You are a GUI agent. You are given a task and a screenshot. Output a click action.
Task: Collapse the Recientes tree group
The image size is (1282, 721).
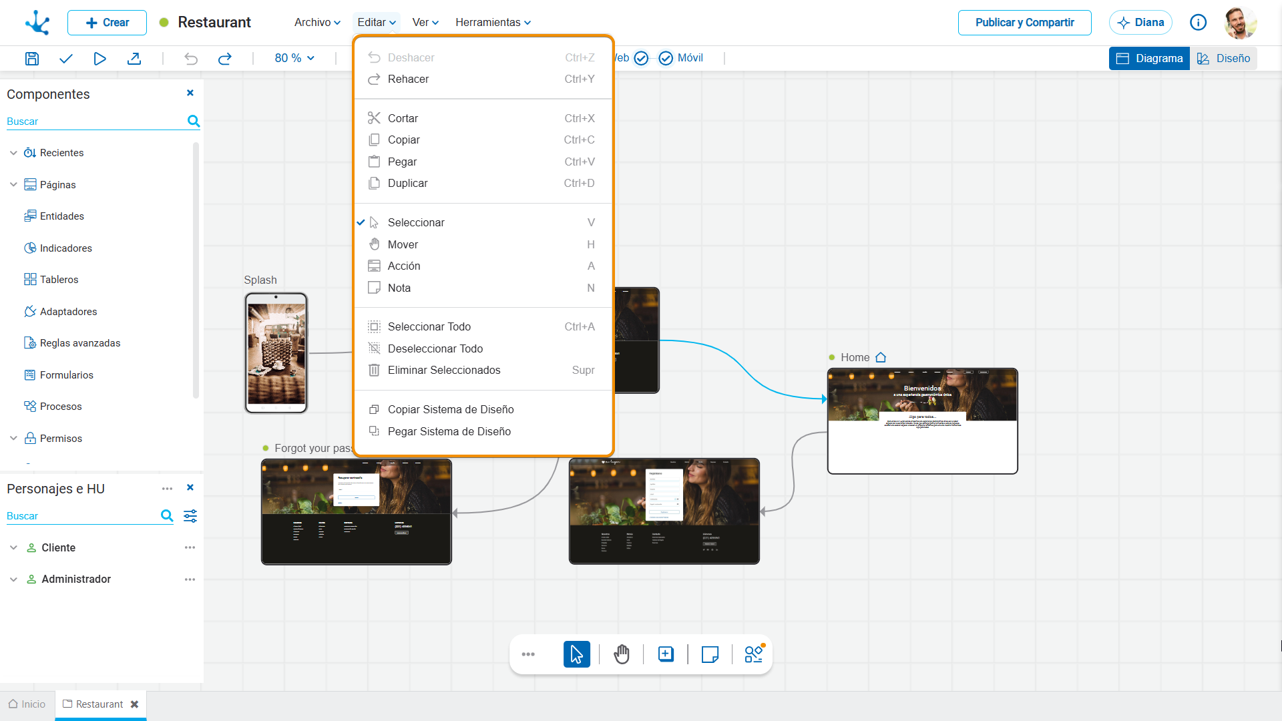[13, 153]
